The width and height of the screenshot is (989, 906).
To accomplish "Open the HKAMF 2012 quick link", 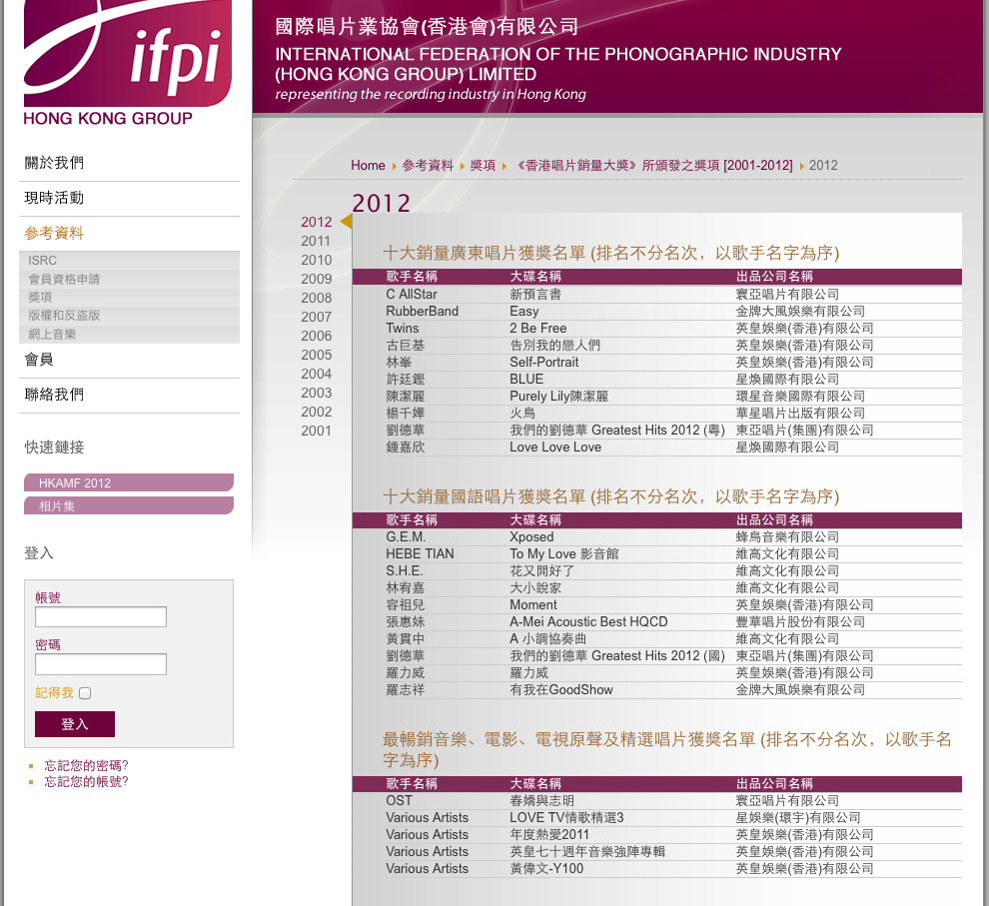I will pos(75,482).
